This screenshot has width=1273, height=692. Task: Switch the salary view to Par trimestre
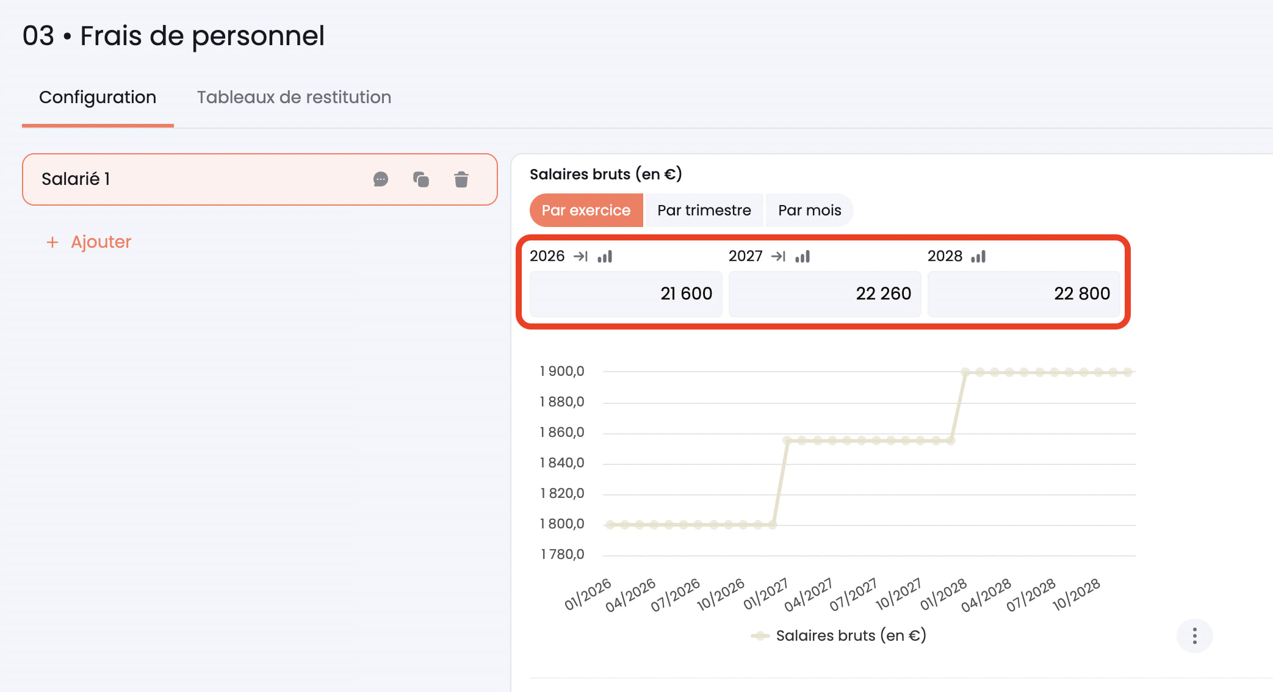point(704,211)
